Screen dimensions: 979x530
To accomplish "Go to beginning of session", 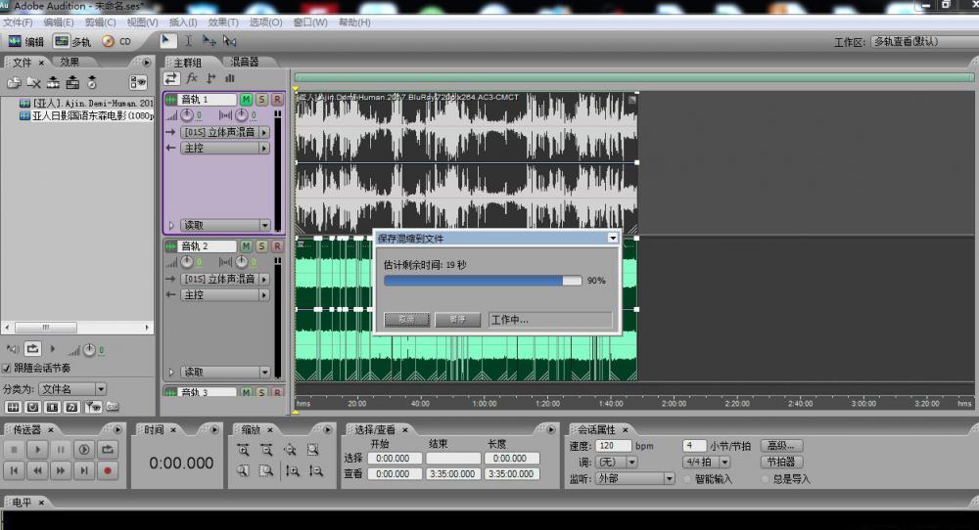I will (x=14, y=470).
